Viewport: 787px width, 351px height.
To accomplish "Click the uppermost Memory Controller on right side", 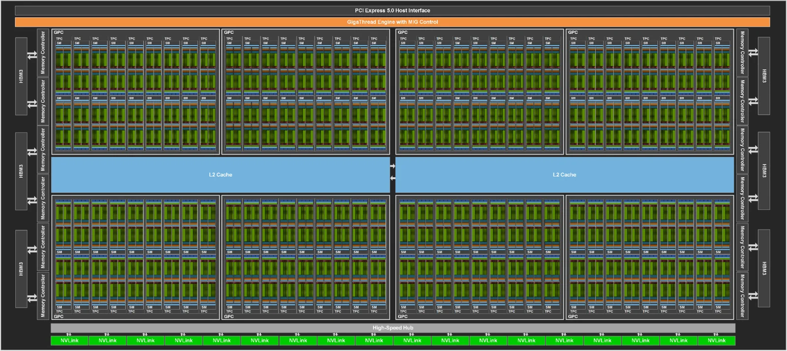I will (x=742, y=52).
